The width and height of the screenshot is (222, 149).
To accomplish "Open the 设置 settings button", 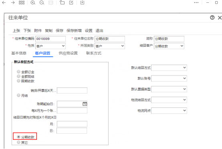I will pyautogui.click(x=89, y=31).
